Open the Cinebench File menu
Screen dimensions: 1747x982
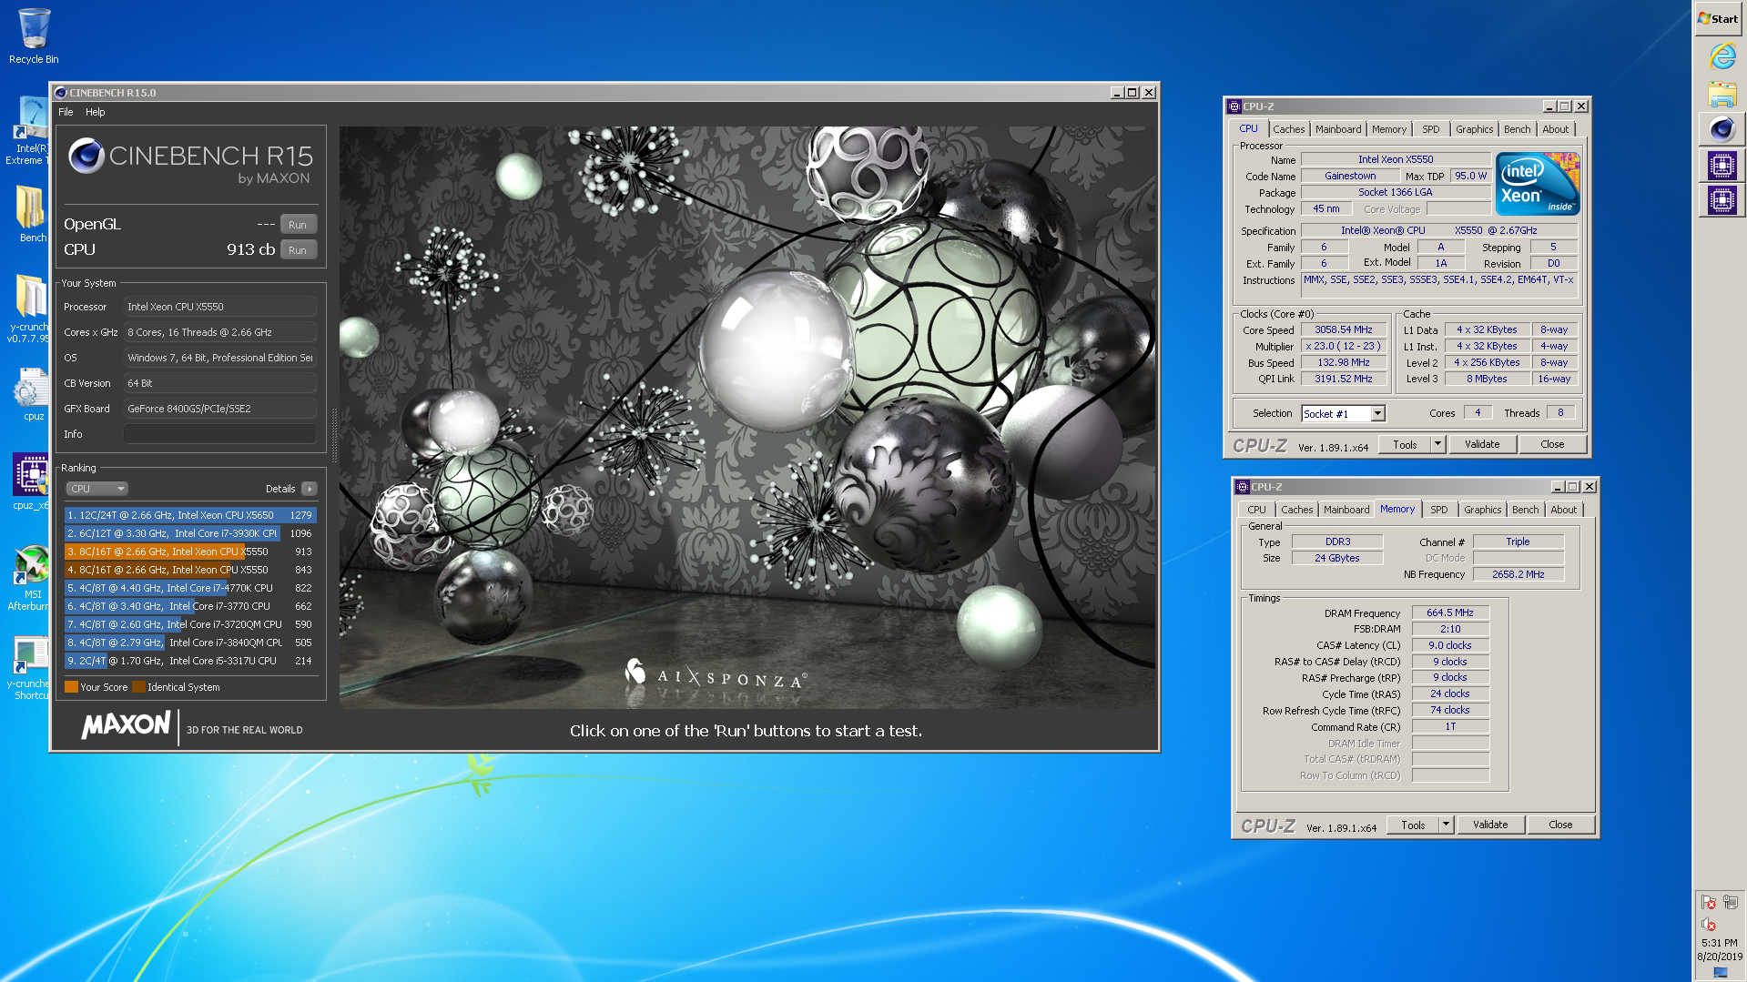coord(66,112)
